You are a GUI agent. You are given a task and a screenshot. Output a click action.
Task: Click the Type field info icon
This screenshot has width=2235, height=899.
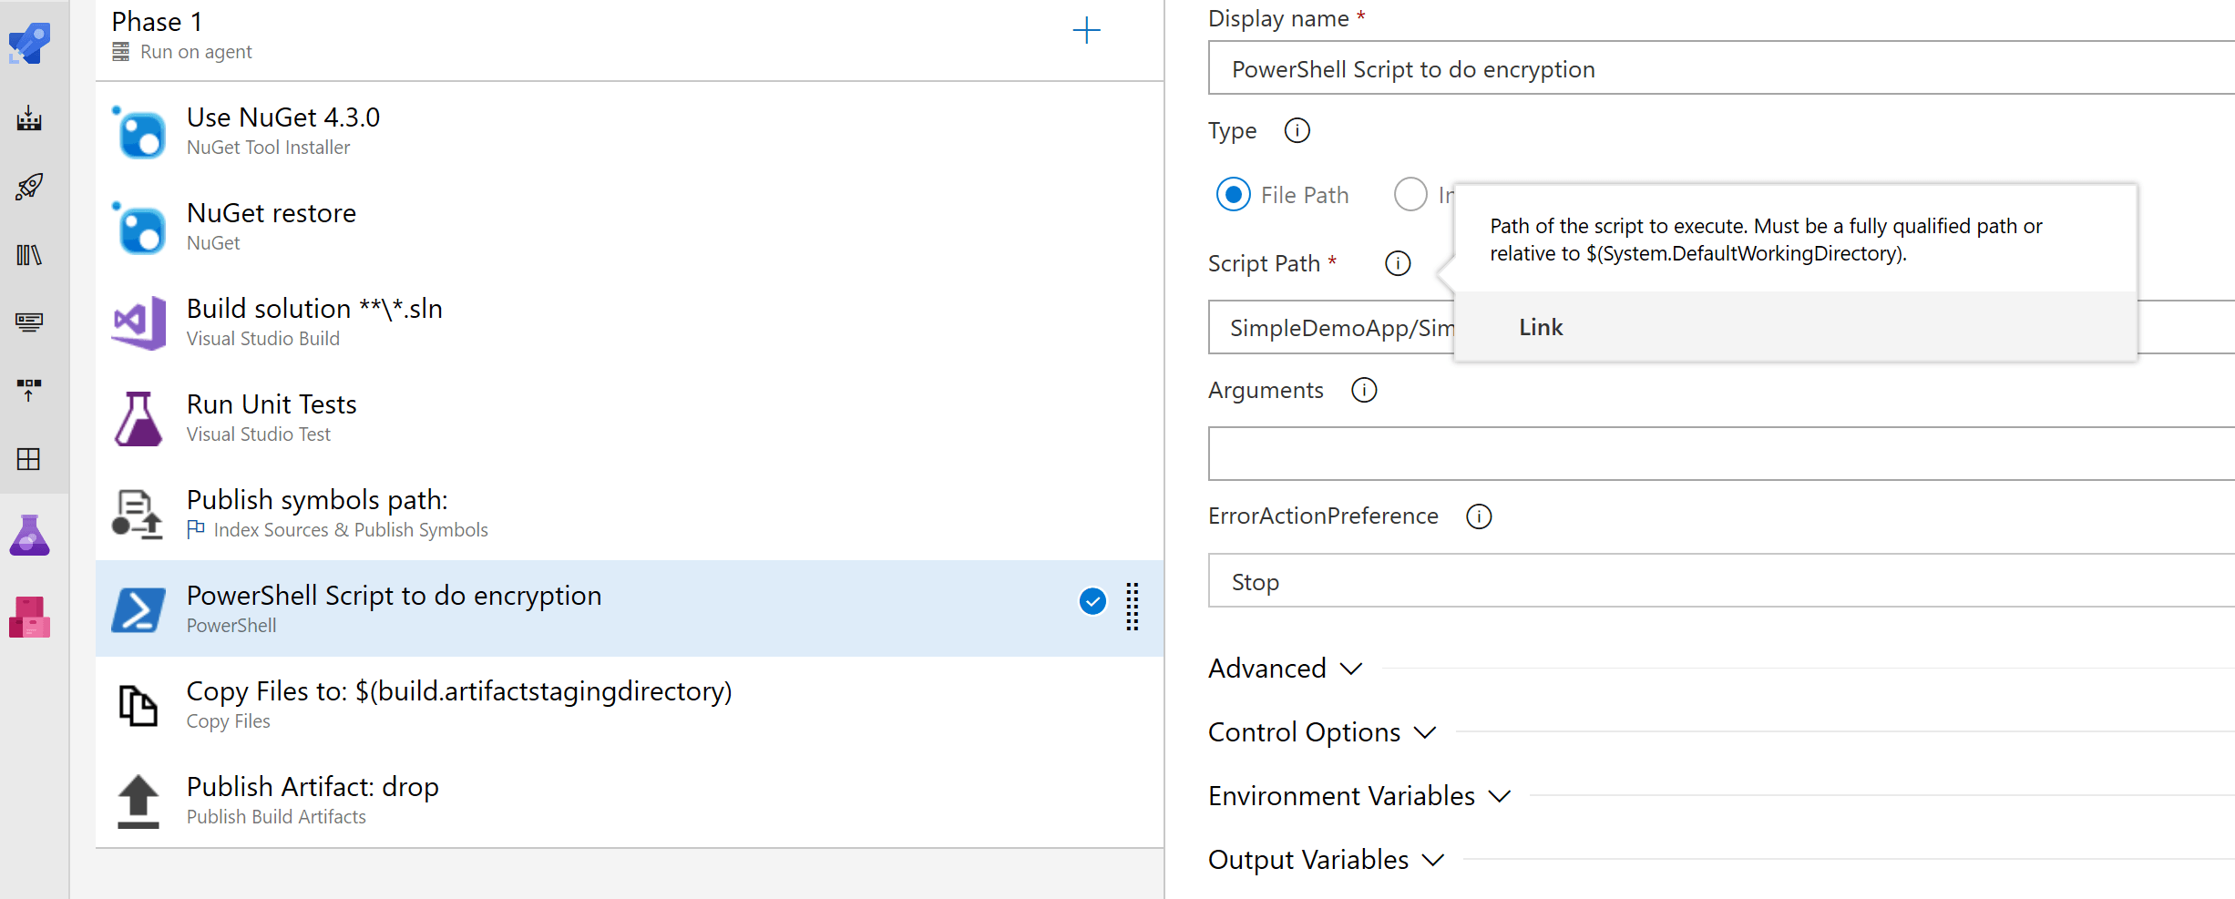pos(1297,131)
